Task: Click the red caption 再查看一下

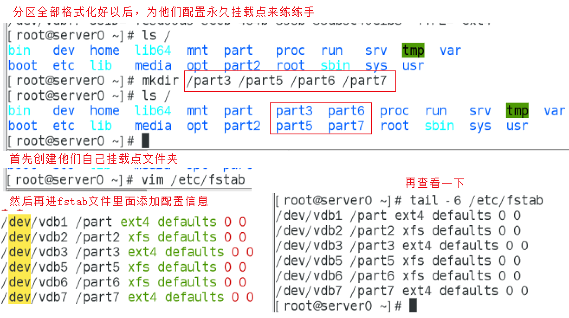Action: [435, 183]
